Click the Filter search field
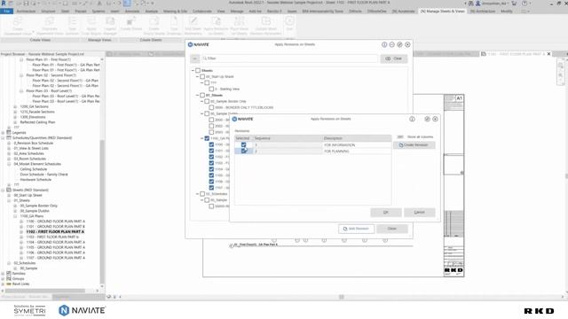This screenshot has height=319, width=568. click(289, 58)
